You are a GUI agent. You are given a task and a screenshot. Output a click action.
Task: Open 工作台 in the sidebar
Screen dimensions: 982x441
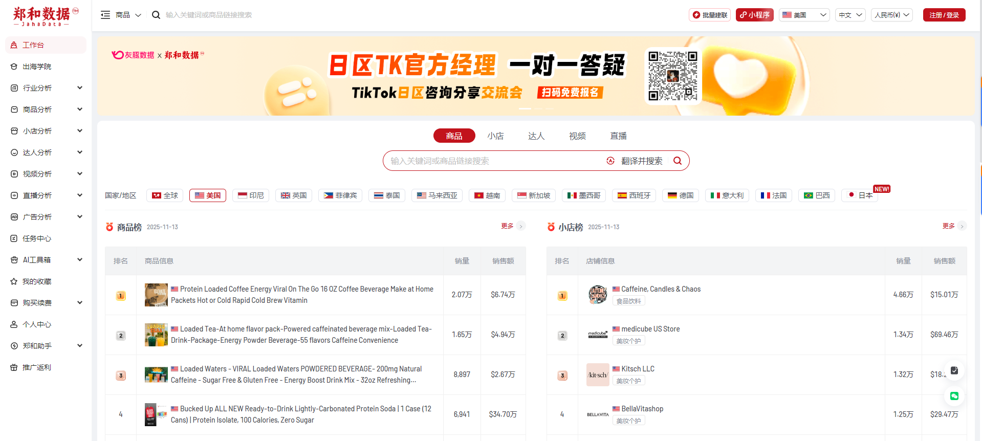[x=46, y=45]
